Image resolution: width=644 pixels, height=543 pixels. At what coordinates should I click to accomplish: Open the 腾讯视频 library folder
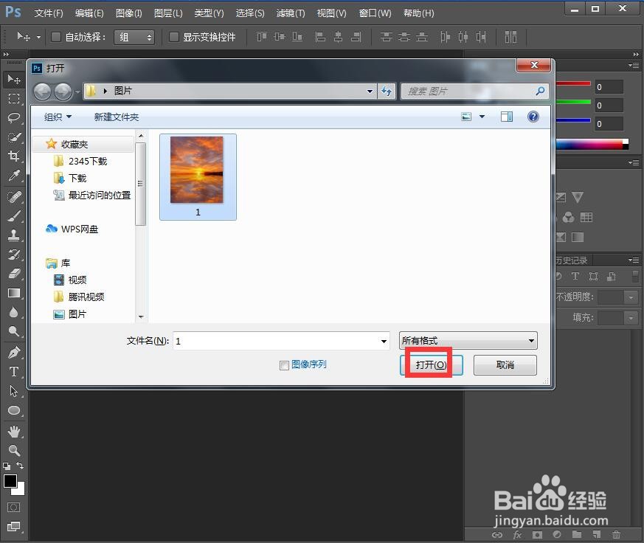click(x=79, y=297)
